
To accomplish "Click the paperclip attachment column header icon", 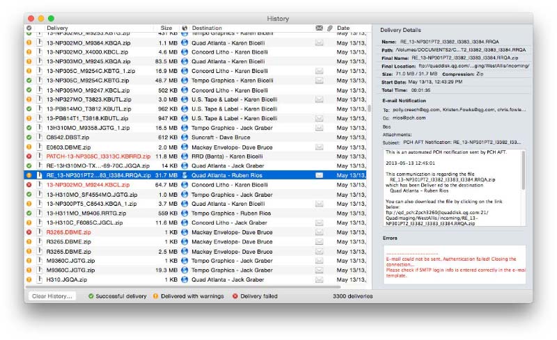I will [330, 28].
